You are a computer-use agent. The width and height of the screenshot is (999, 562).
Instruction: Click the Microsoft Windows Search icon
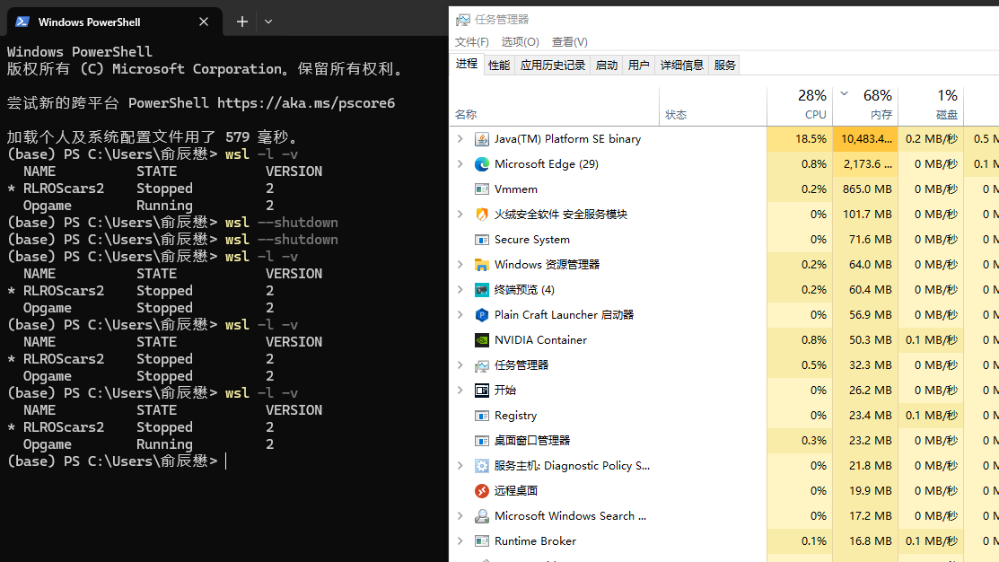point(482,516)
